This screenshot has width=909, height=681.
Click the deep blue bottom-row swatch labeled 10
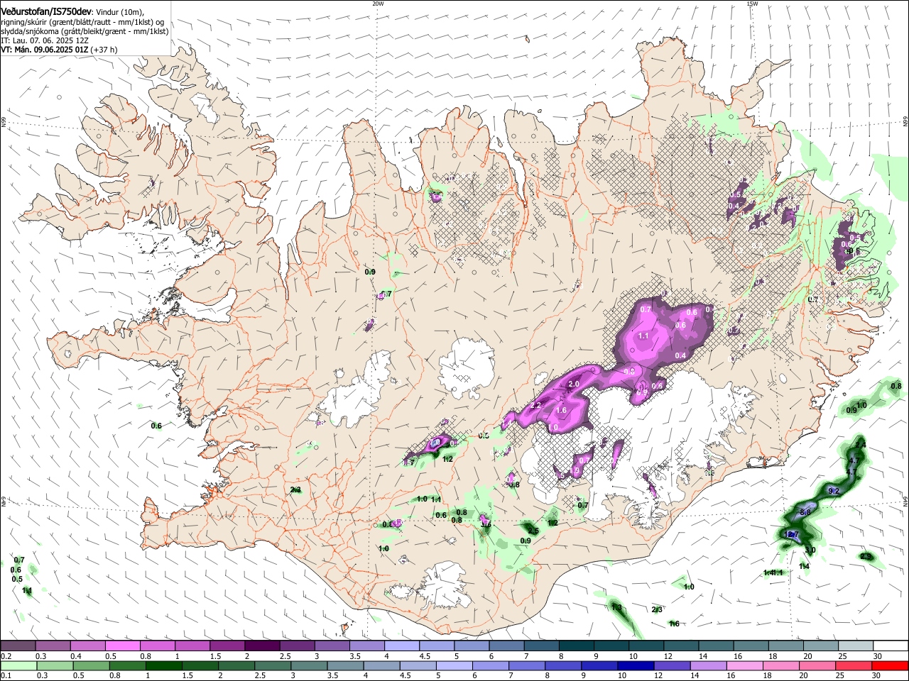click(x=637, y=665)
